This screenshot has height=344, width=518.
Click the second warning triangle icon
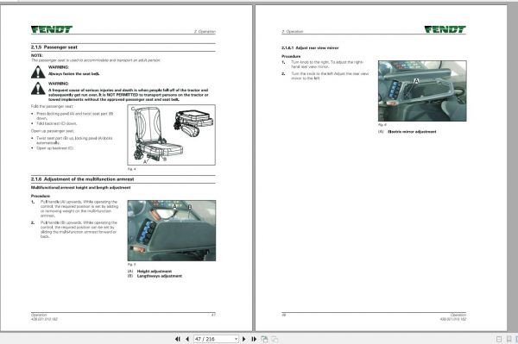pos(38,89)
